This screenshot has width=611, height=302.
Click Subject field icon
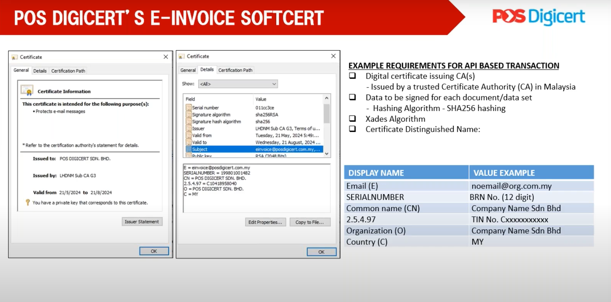coord(189,149)
